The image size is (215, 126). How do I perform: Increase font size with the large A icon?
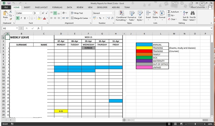[x=43, y=13]
